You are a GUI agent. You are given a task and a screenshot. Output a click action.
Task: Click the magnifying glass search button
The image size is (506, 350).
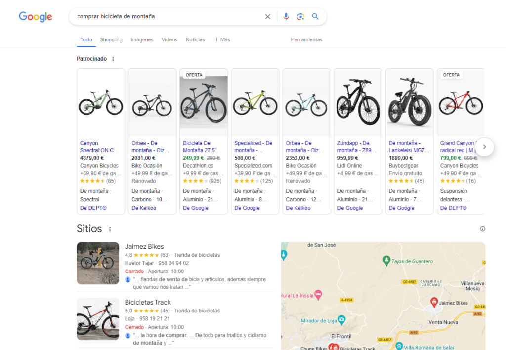click(x=315, y=16)
